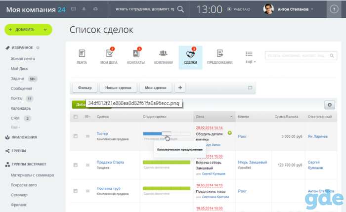Open the Семинар extranet group

pyautogui.click(x=19, y=195)
